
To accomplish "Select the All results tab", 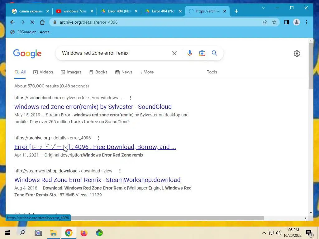I will tap(20, 72).
